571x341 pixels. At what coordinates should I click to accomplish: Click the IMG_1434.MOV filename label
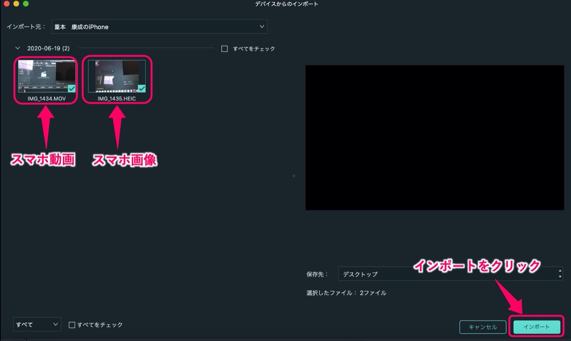pyautogui.click(x=46, y=98)
